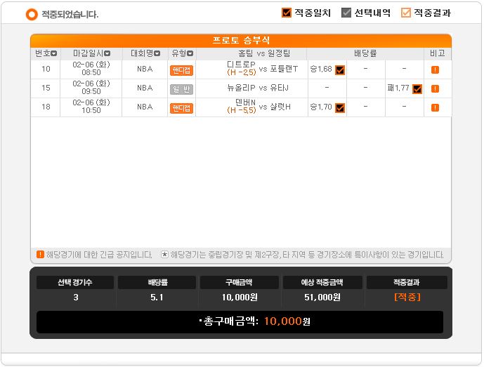Screen dimensions: 484x367
Task: Toggle the 승1.68 checkbox for game 10
Action: pyautogui.click(x=340, y=70)
